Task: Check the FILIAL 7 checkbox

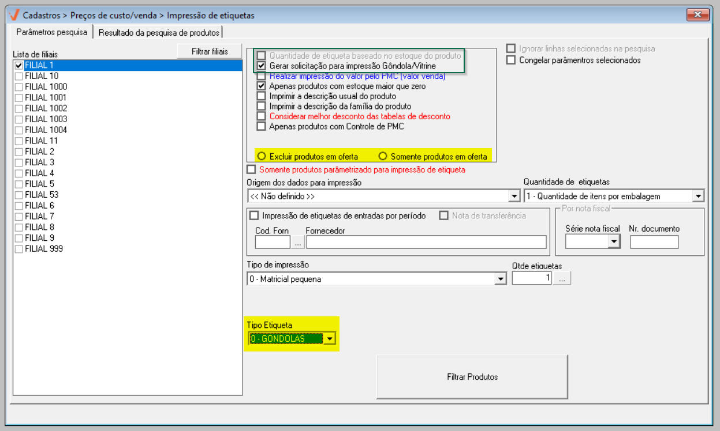Action: click(x=19, y=217)
